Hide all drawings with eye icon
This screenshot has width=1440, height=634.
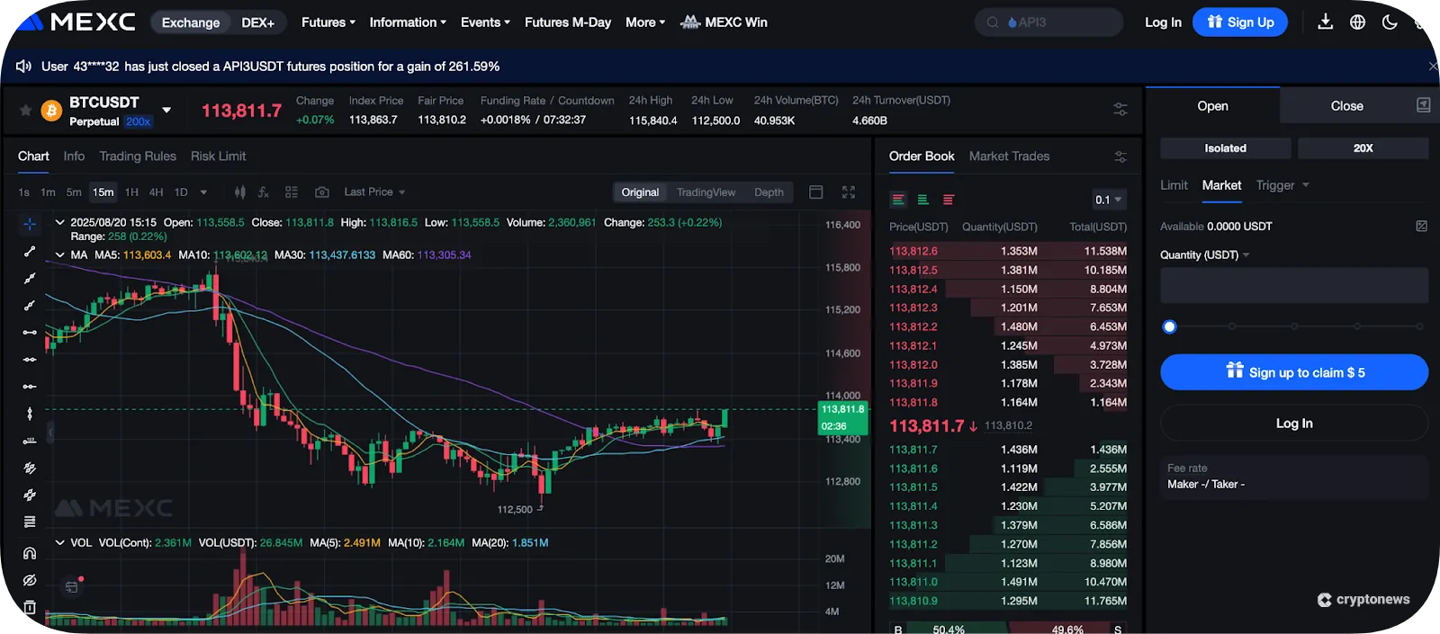tap(30, 581)
